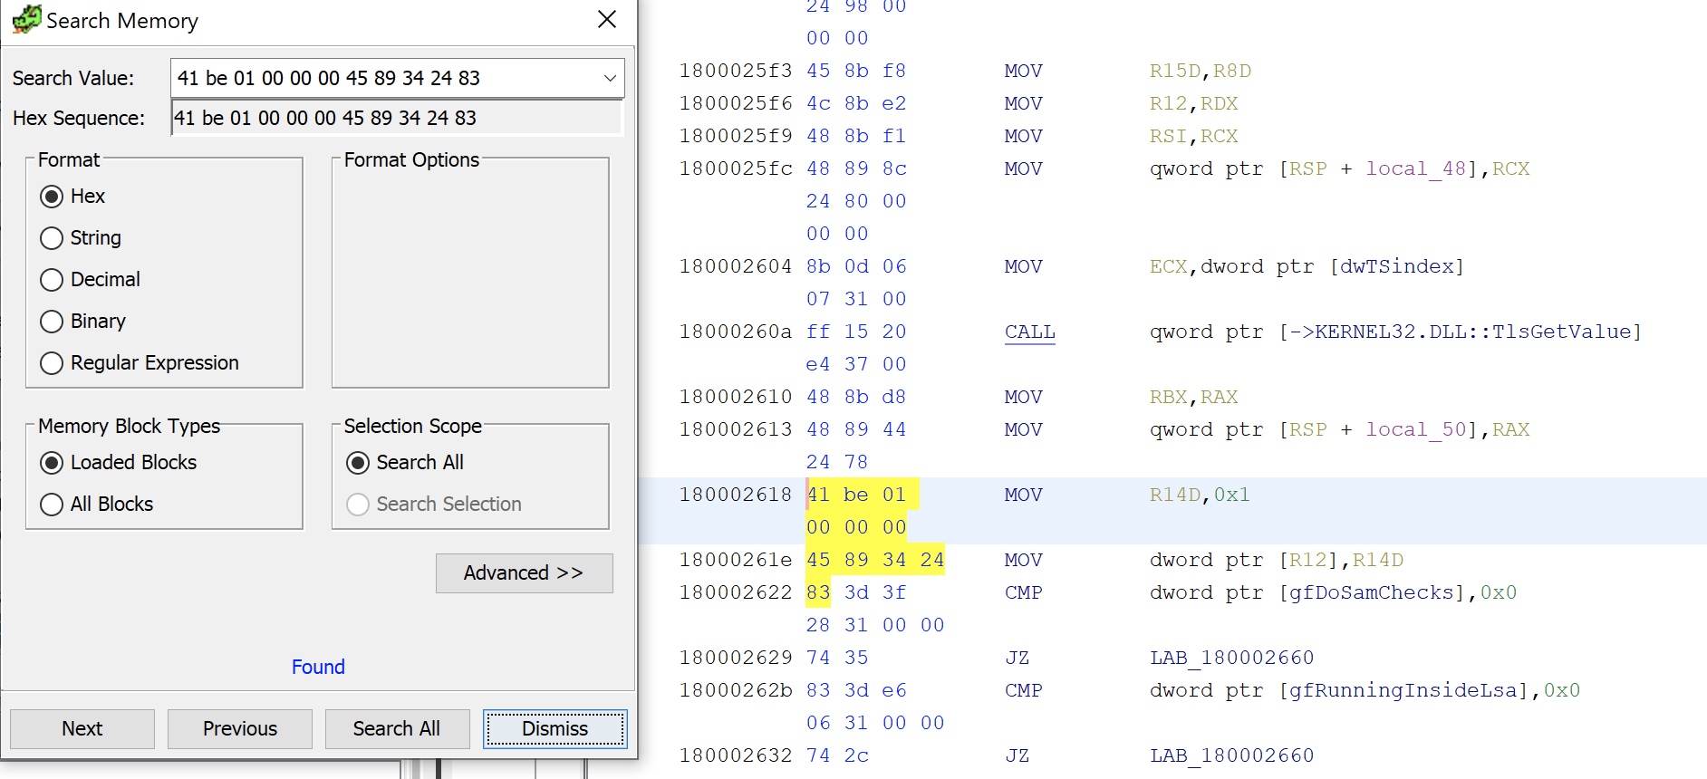Viewport: 1707px width, 779px height.
Task: Click LAB_180002660 on the 180002629 row
Action: pyautogui.click(x=1231, y=658)
